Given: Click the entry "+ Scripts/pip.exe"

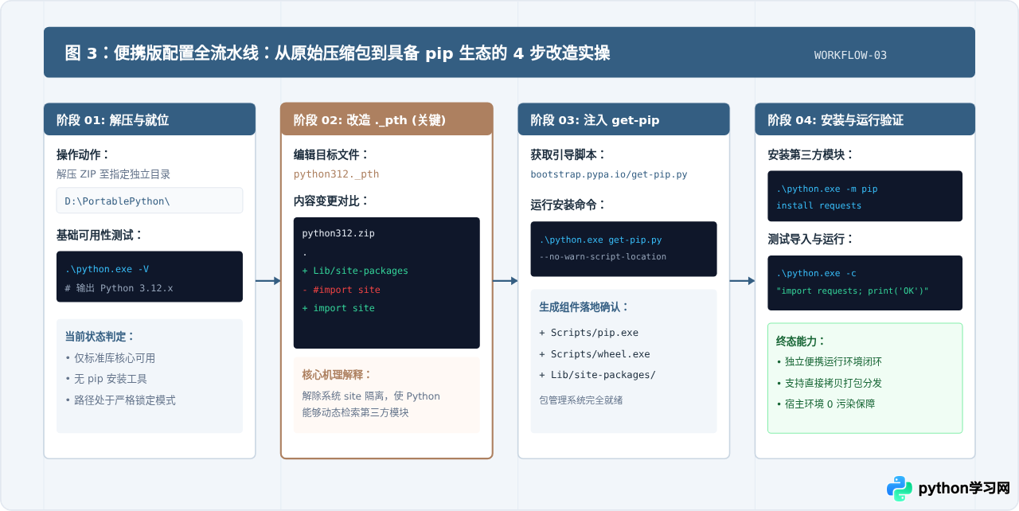Looking at the screenshot, I should click(x=589, y=333).
